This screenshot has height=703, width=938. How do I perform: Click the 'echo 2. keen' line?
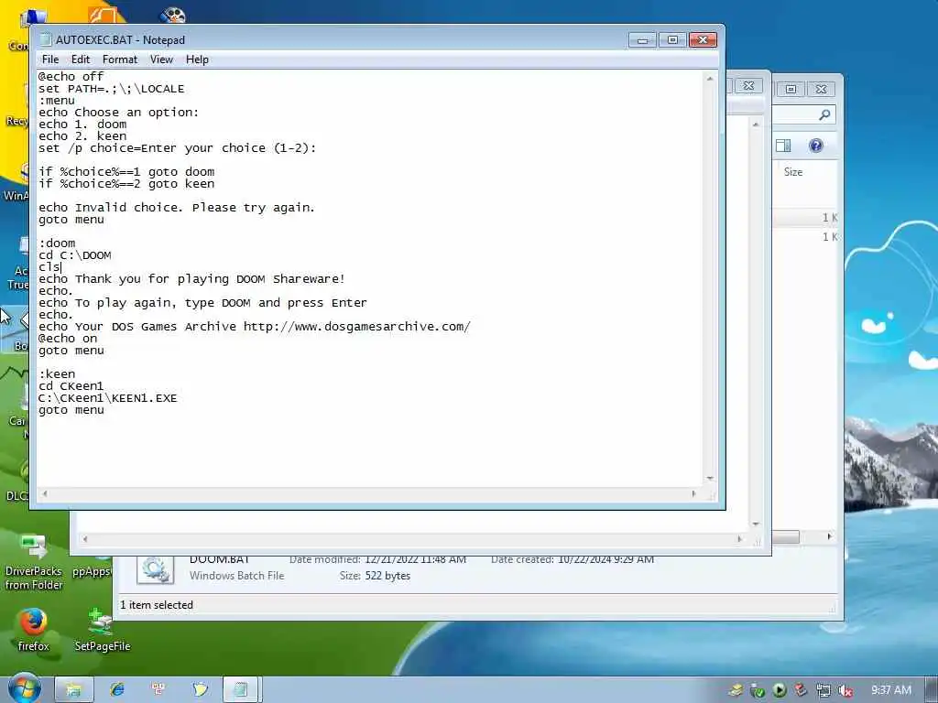pos(82,136)
